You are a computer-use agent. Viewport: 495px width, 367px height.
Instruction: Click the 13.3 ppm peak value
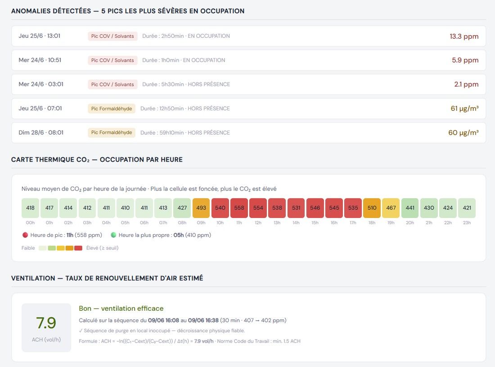464,36
